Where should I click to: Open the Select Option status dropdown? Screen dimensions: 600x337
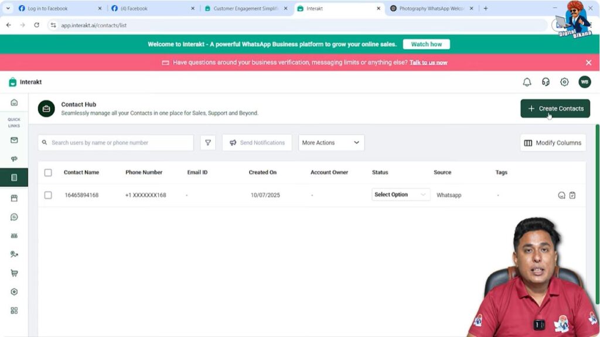pos(400,194)
